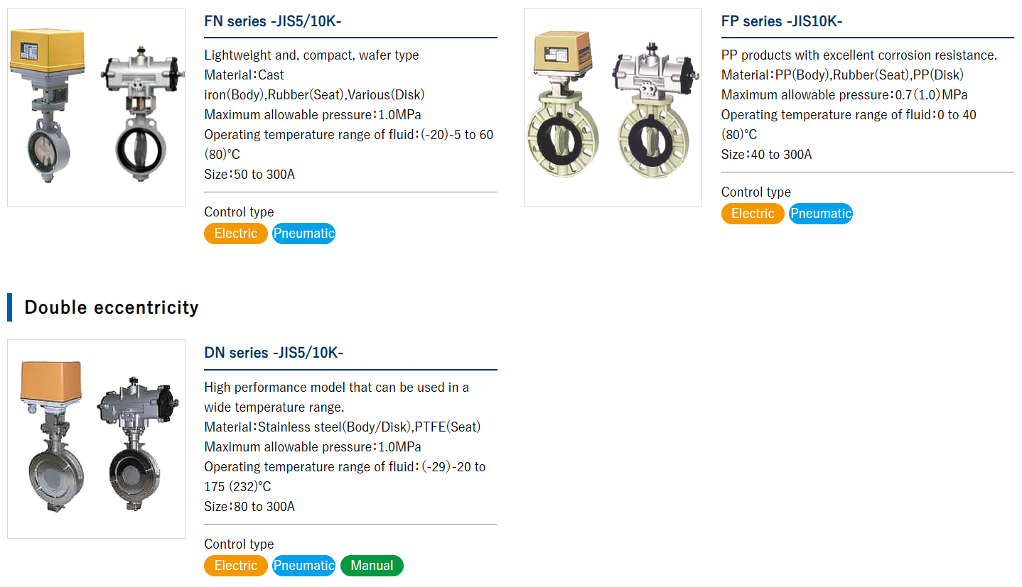Click the beige electric actuator valve in FP image
The image size is (1022, 587).
pos(564,105)
